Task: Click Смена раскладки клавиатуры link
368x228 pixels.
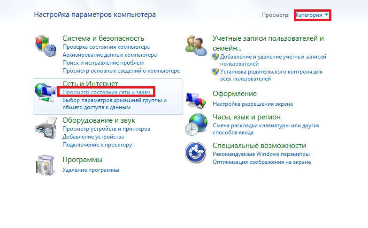Action: (x=266, y=129)
